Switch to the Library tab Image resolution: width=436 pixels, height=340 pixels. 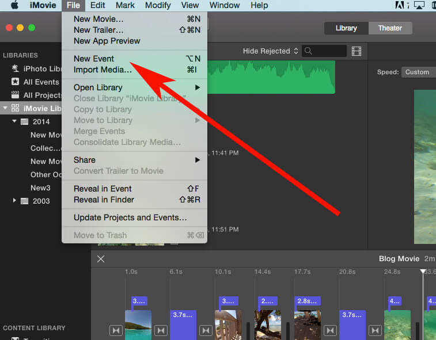346,28
